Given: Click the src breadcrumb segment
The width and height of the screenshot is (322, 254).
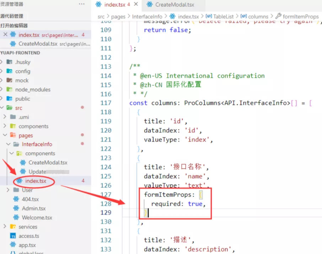Looking at the screenshot, I should point(101,17).
